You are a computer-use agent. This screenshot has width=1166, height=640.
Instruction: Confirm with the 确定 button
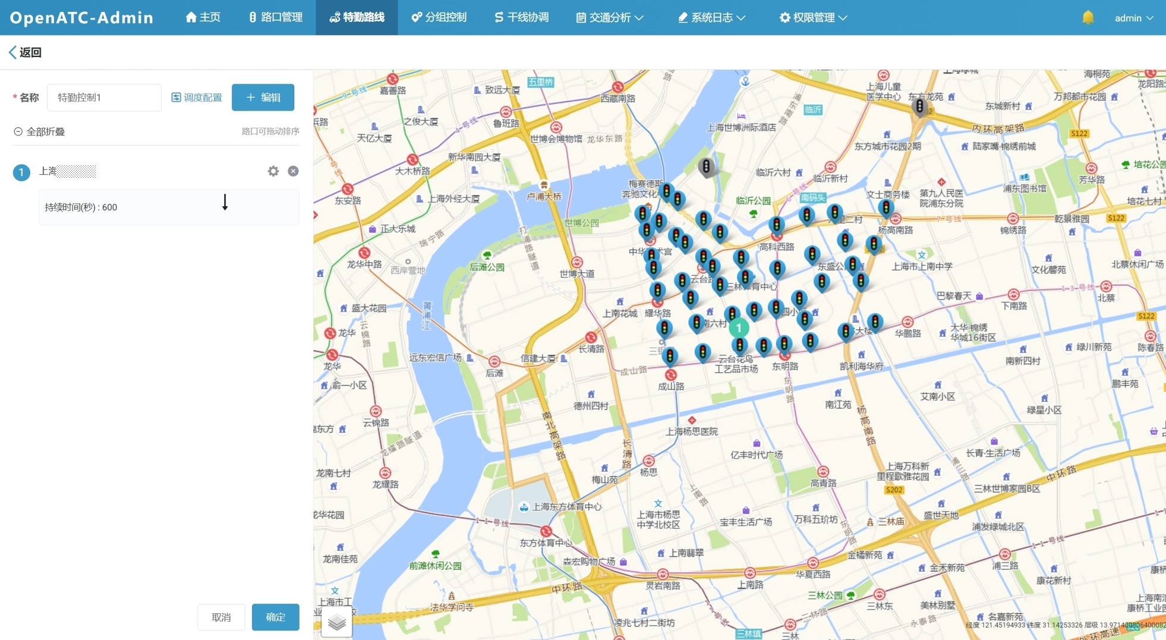tap(275, 617)
